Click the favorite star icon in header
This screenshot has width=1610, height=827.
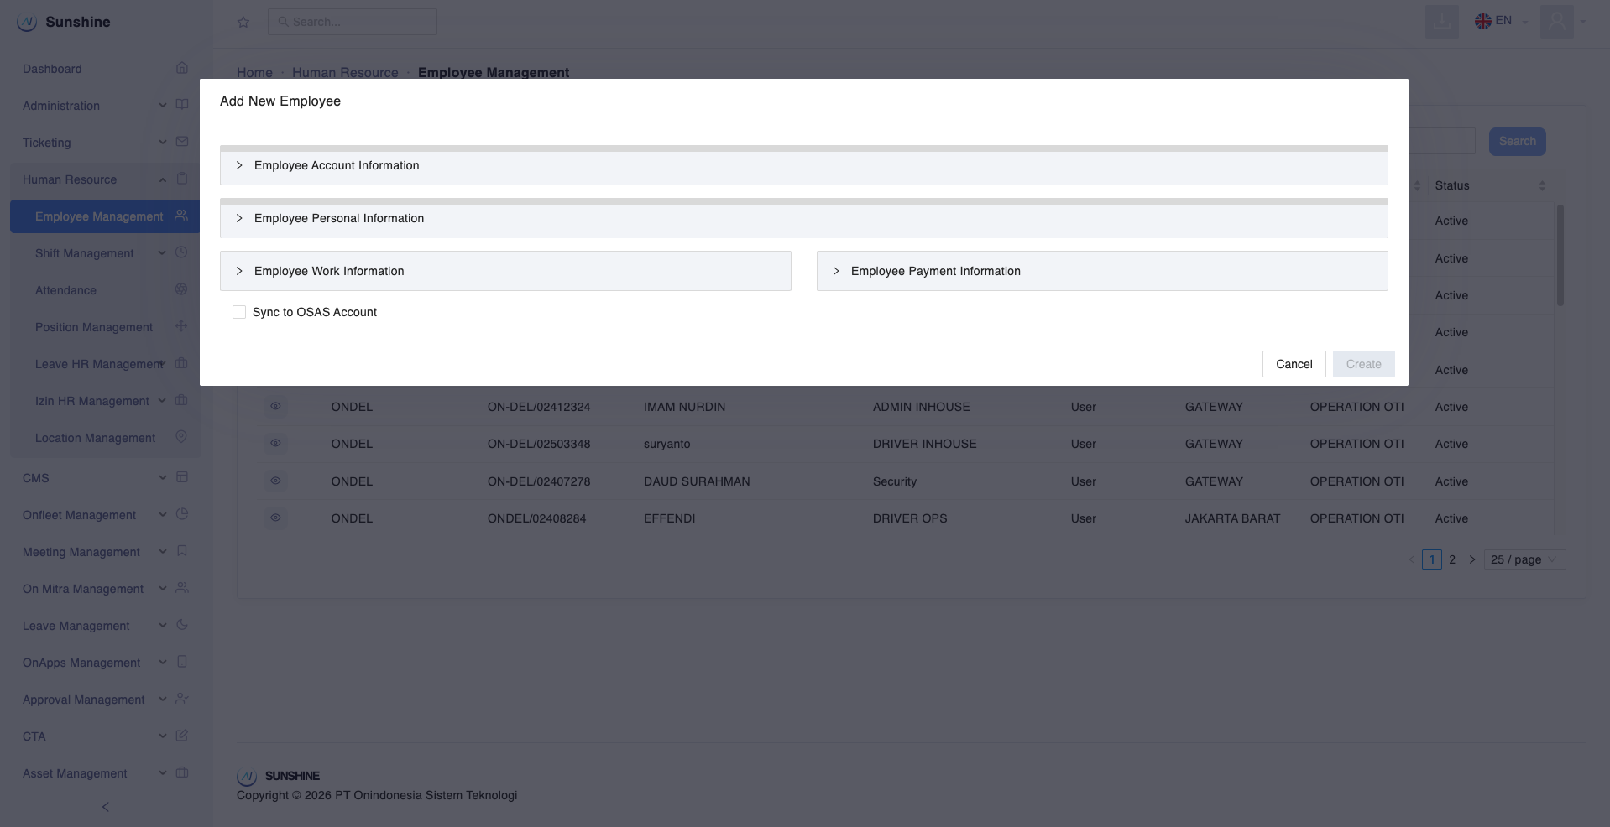coord(243,23)
